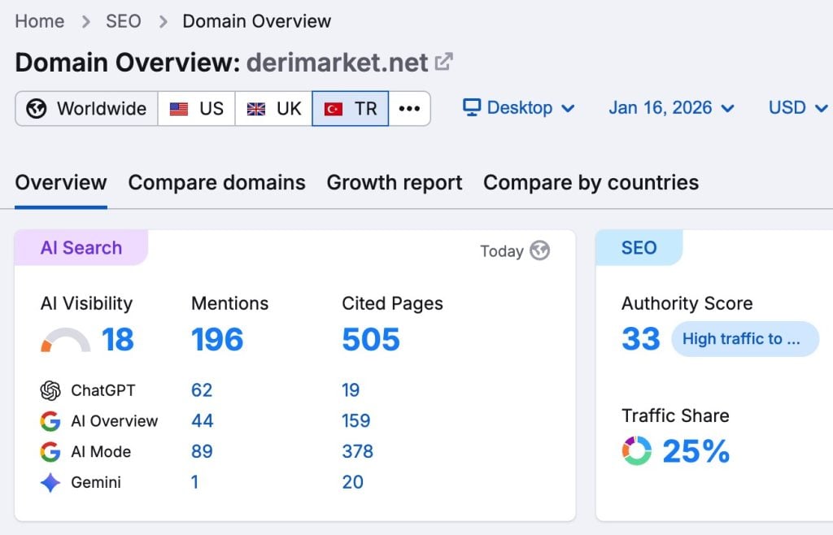
Task: Click the Google icon beside AI Mode
Action: [x=50, y=452]
